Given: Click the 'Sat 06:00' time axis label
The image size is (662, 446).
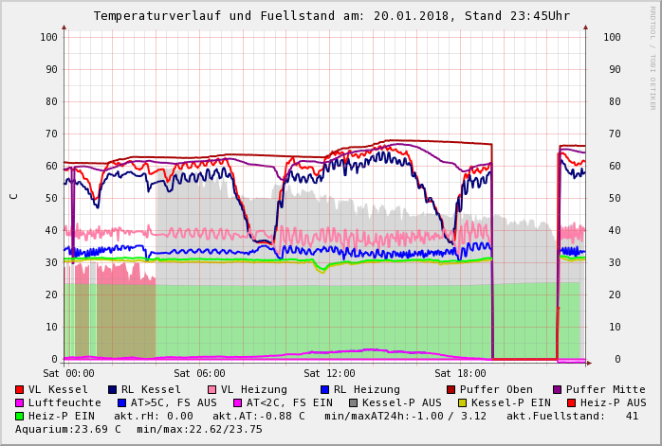Looking at the screenshot, I should point(199,374).
